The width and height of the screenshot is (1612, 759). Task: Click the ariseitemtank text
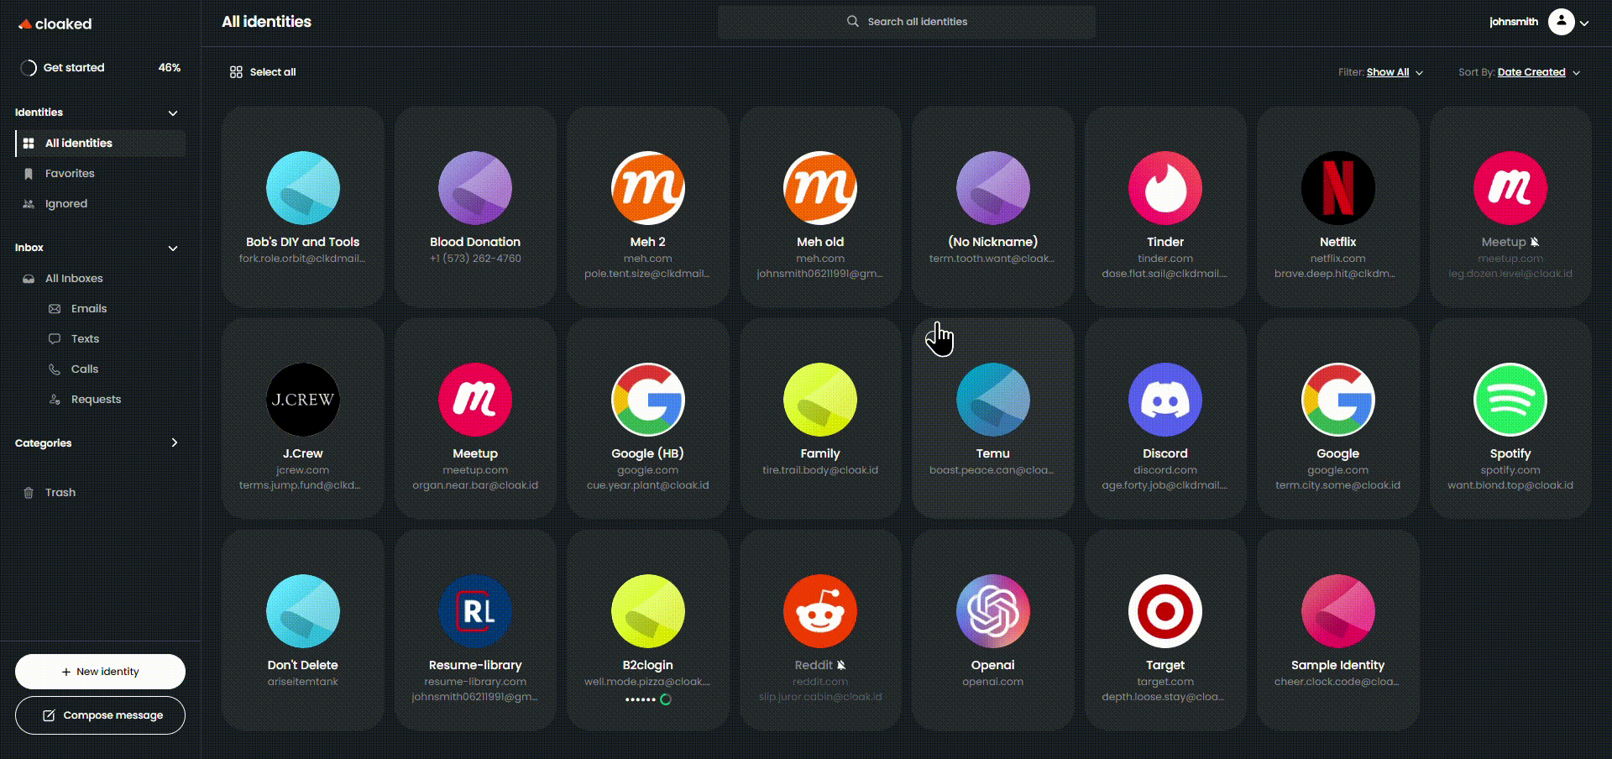click(302, 682)
